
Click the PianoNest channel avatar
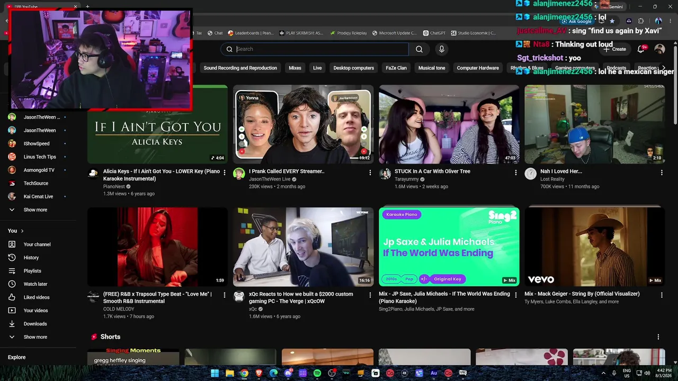(x=93, y=174)
